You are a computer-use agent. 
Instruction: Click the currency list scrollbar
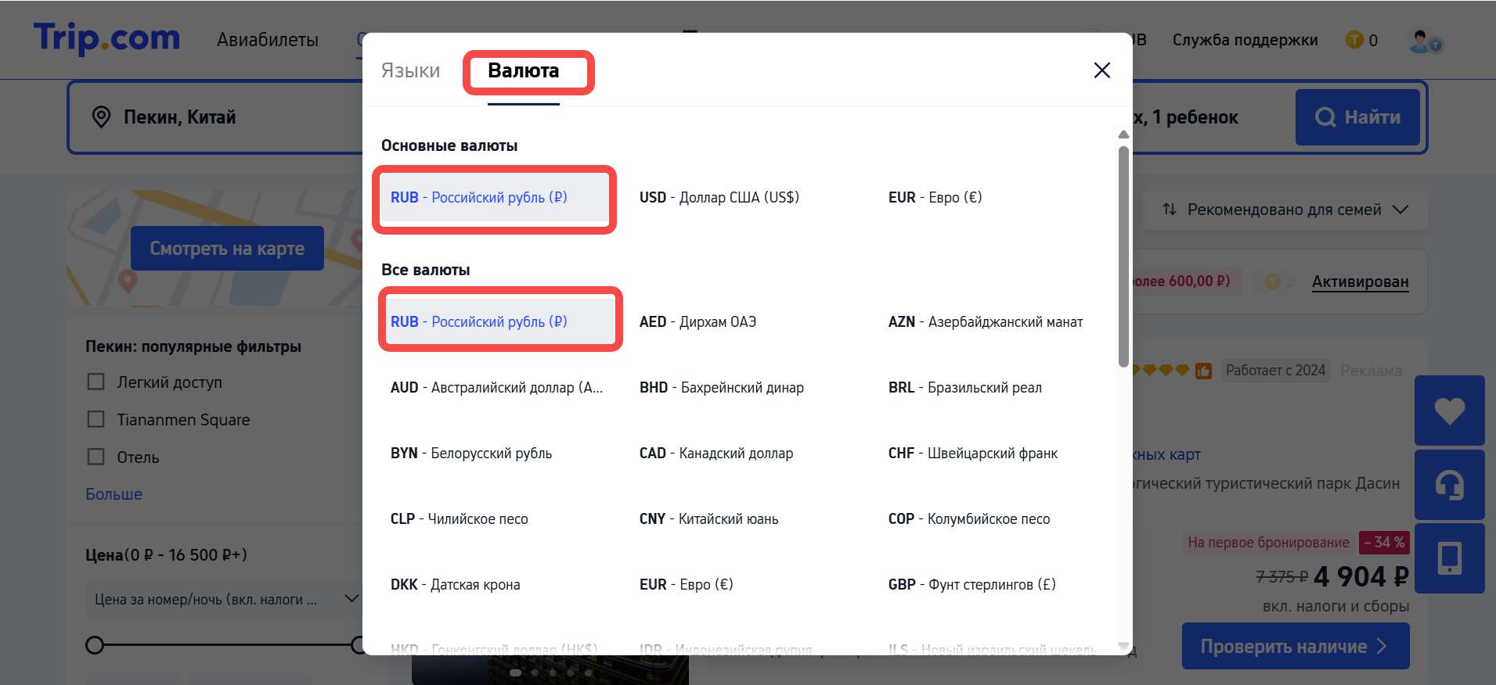[x=1123, y=258]
